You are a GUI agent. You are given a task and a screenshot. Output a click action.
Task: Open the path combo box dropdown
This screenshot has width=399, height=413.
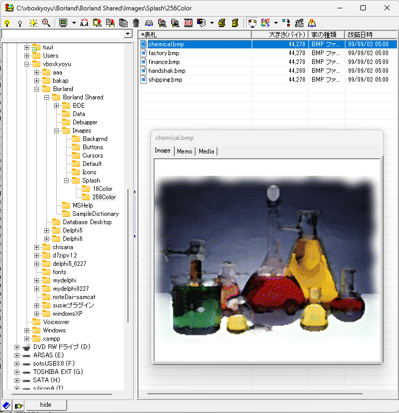point(128,34)
